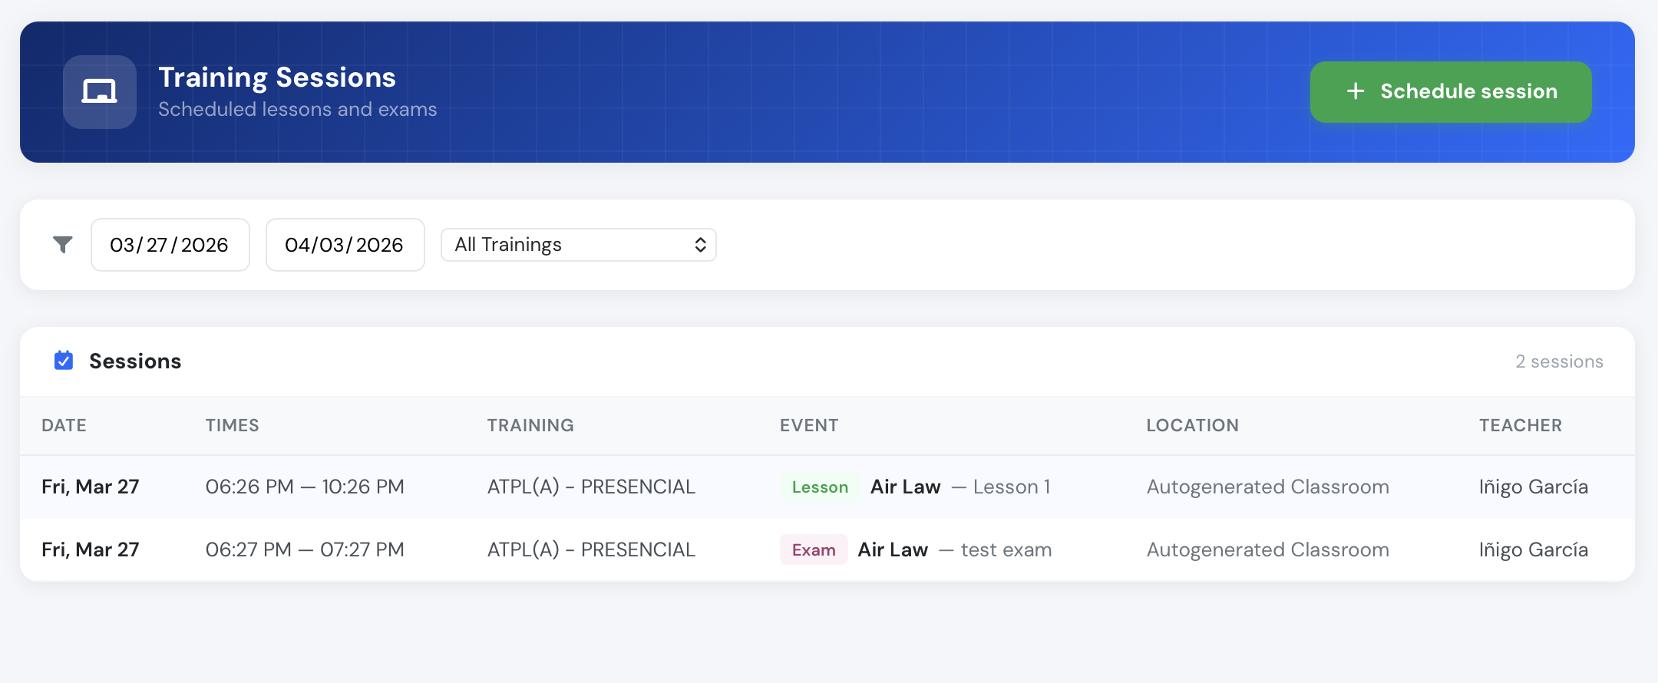Screen dimensions: 1658x683
Task: Click the Lesson badge in the first row
Action: tap(820, 487)
